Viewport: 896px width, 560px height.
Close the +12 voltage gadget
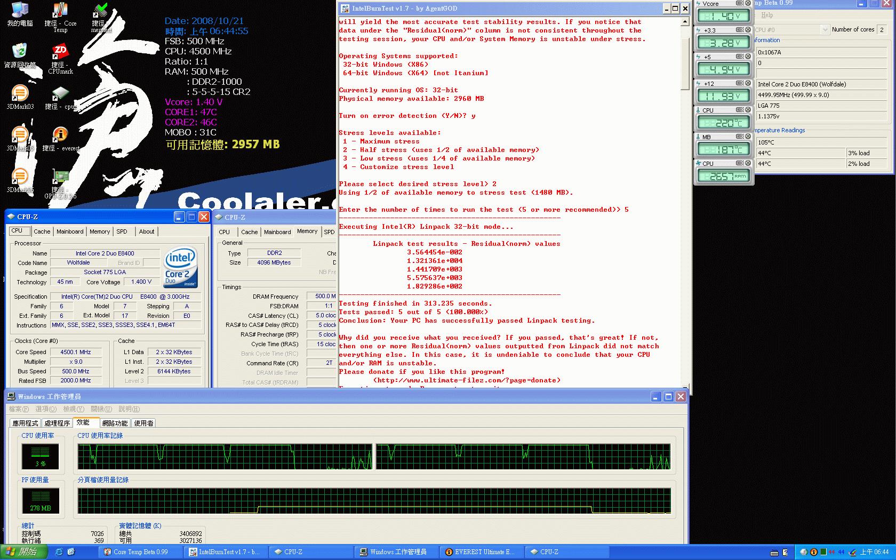click(748, 83)
